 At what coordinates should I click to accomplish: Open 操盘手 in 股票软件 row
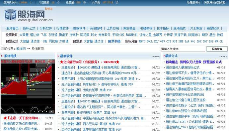click(63, 35)
